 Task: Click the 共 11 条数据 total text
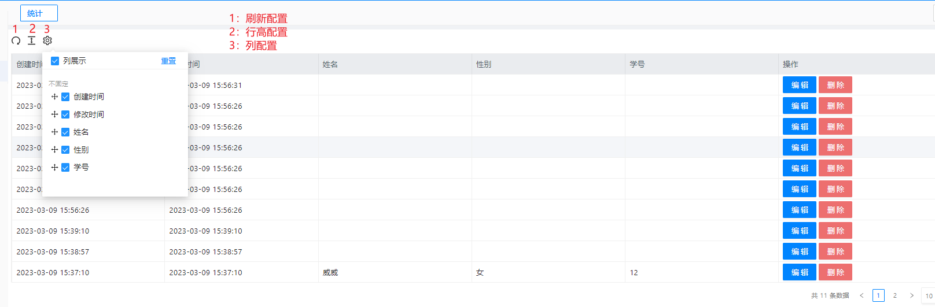click(x=830, y=295)
